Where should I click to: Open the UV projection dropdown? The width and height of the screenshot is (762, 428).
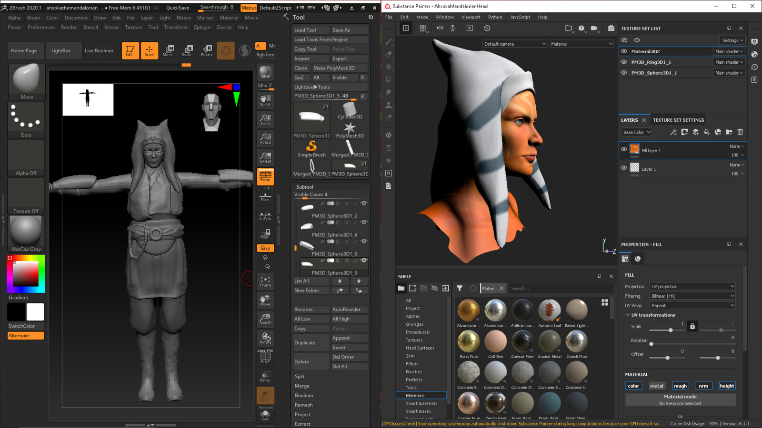point(692,286)
